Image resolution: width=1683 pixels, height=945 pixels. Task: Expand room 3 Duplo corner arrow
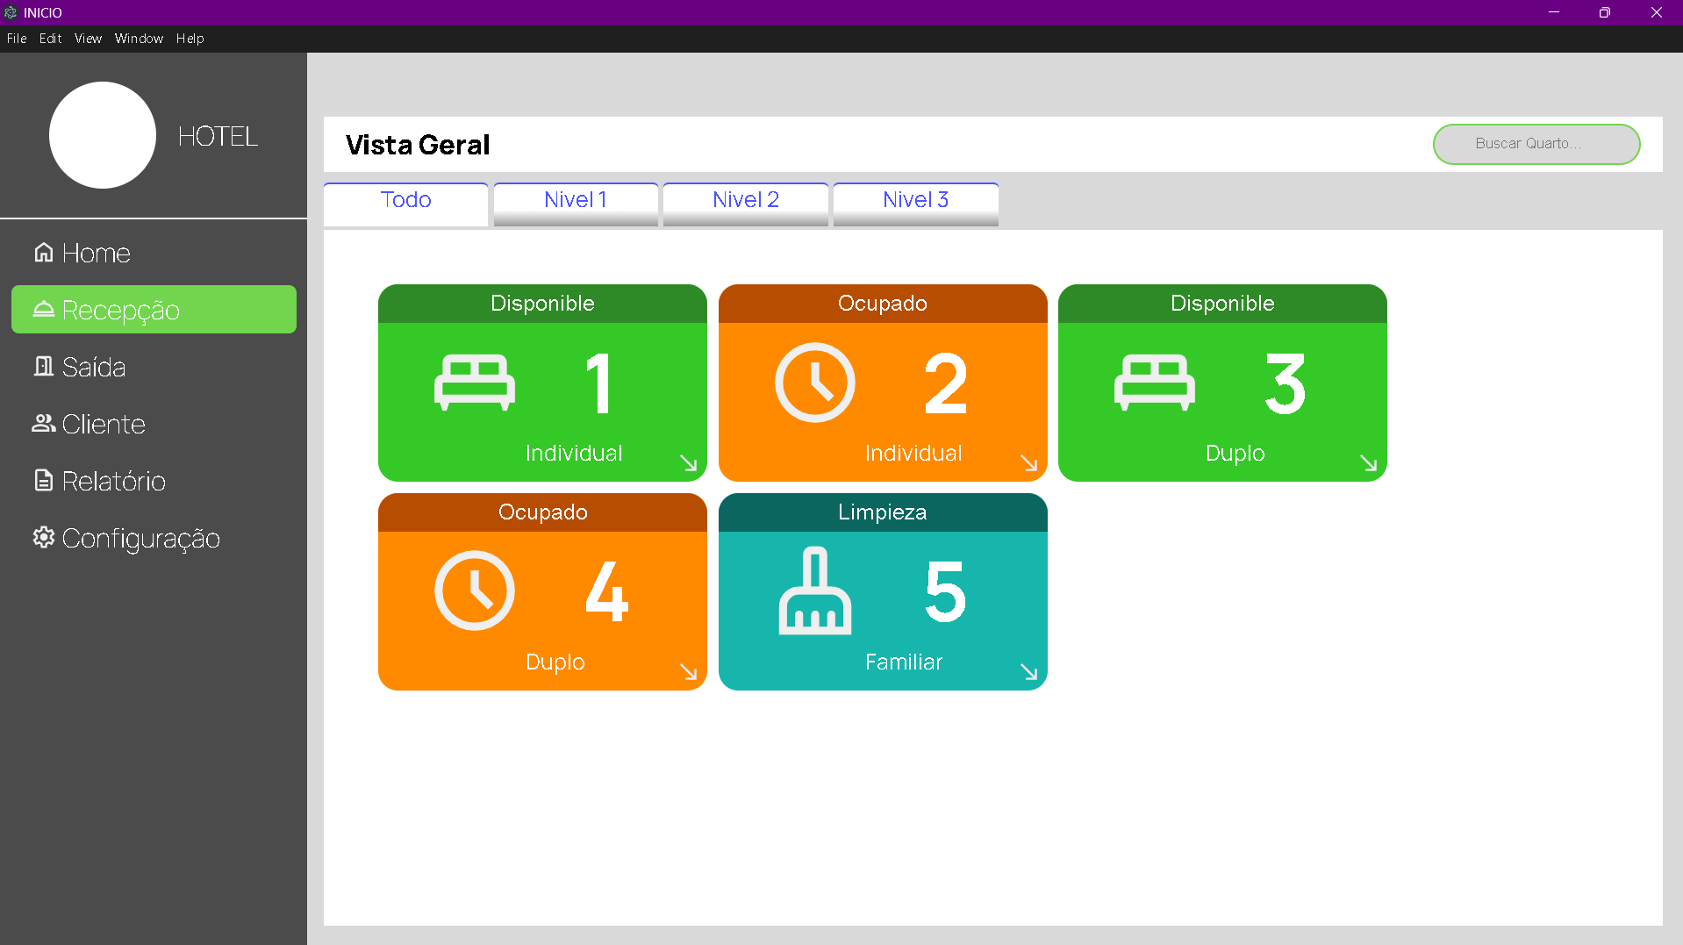pyautogui.click(x=1368, y=463)
